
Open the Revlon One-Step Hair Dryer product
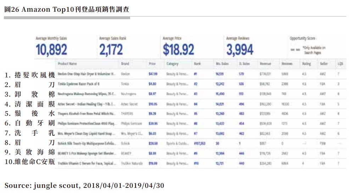87,74
